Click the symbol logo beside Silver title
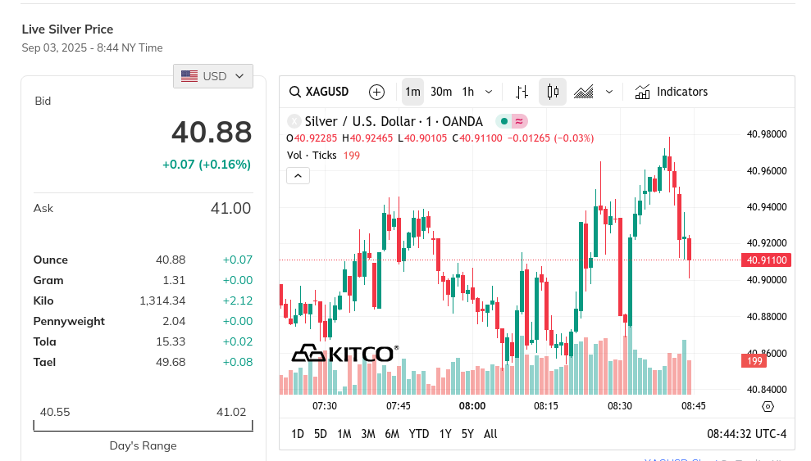The image size is (811, 461). (x=294, y=121)
